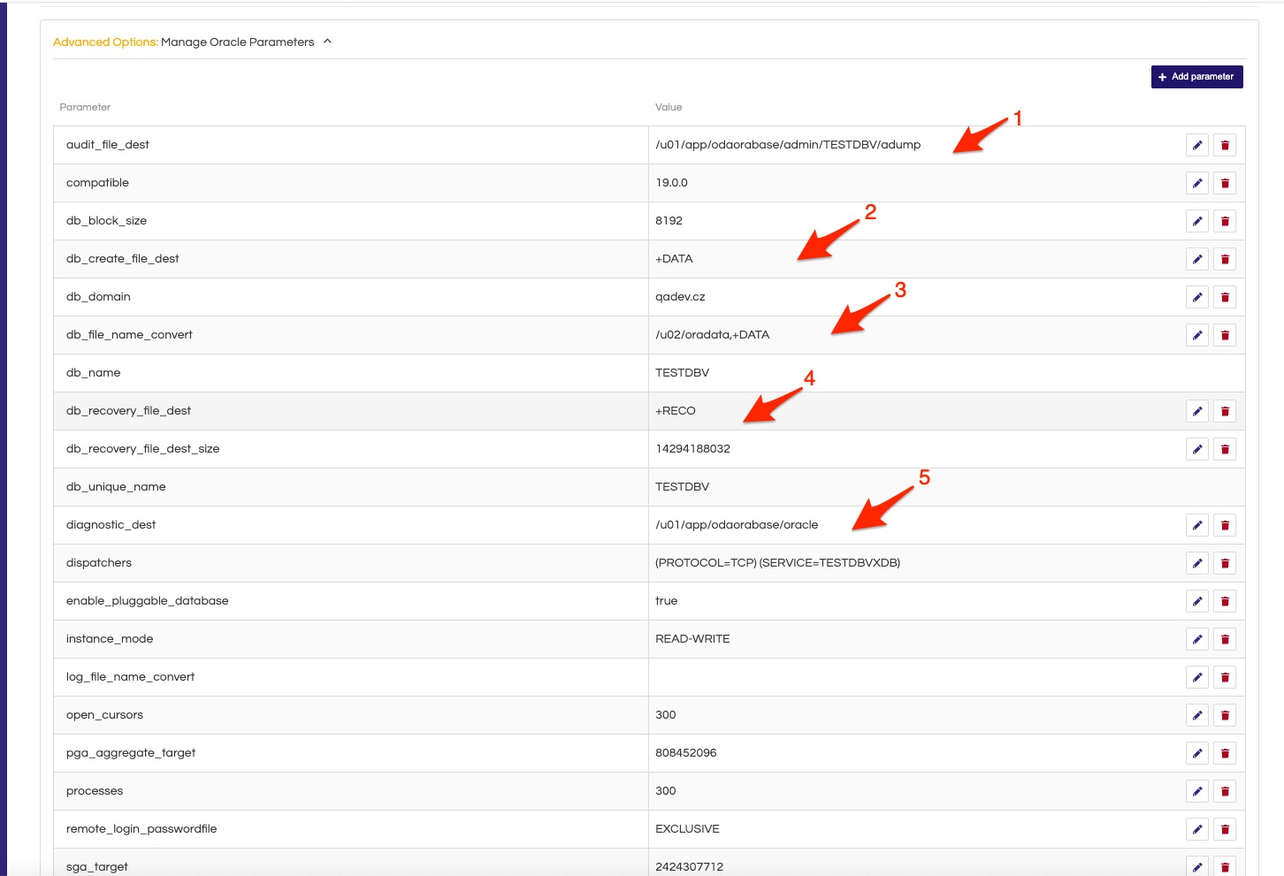Viewport: 1284px width, 876px height.
Task: Edit the db_recovery_file_dest parameter
Action: click(x=1196, y=411)
